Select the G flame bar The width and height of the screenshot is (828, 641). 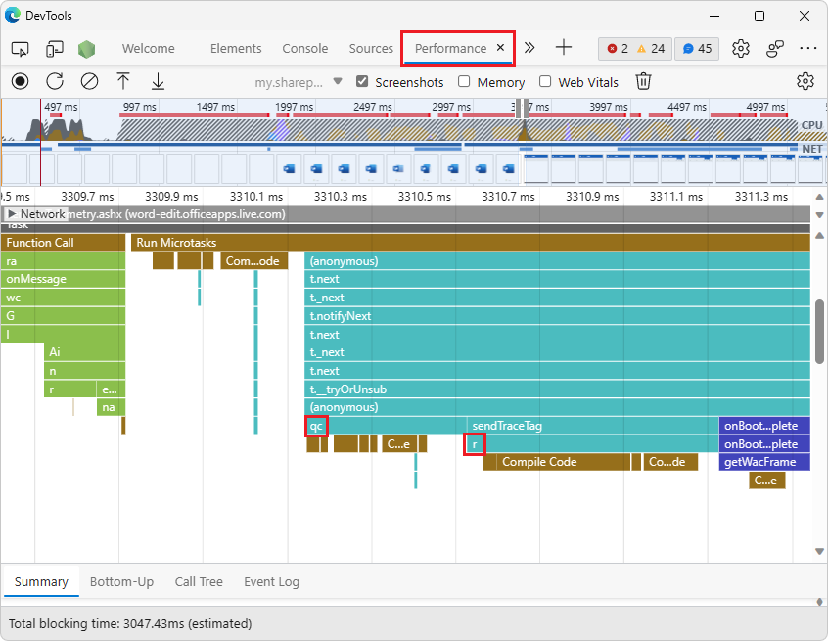point(63,316)
